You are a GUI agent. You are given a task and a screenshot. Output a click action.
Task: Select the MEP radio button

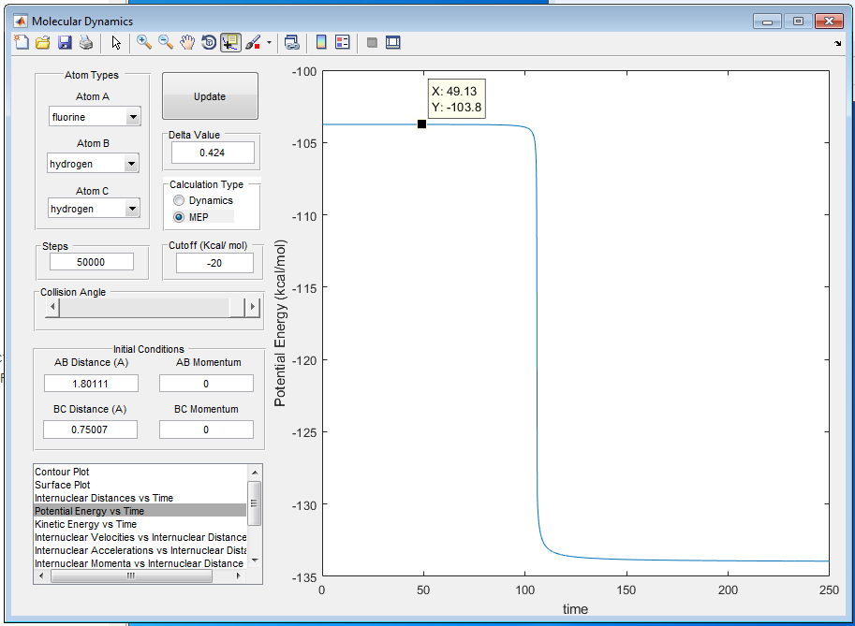click(x=179, y=217)
